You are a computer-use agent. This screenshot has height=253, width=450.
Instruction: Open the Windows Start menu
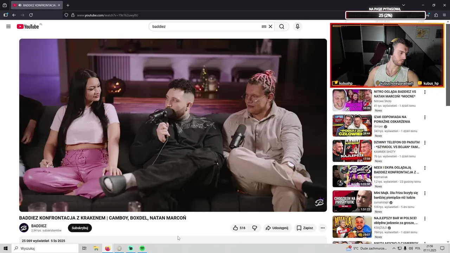pyautogui.click(x=6, y=248)
